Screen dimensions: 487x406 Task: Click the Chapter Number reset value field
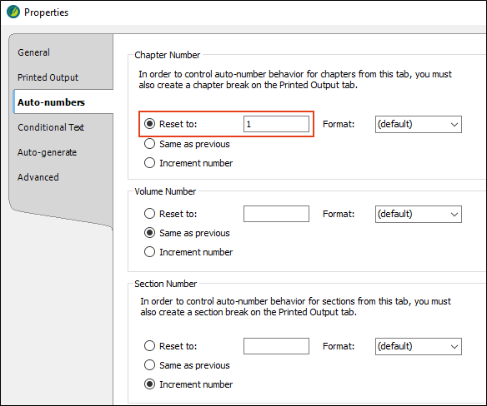coord(276,124)
